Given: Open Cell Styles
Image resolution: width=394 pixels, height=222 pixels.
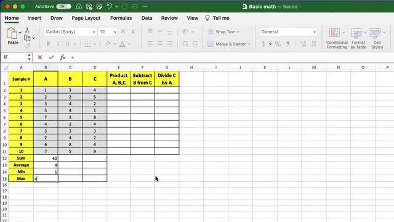Looking at the screenshot, I should 377,38.
